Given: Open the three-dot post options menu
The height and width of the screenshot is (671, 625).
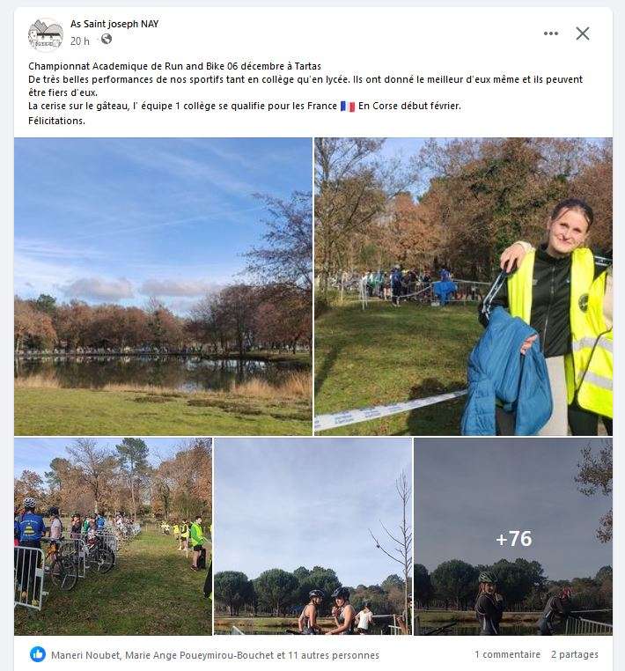Looking at the screenshot, I should pyautogui.click(x=550, y=33).
